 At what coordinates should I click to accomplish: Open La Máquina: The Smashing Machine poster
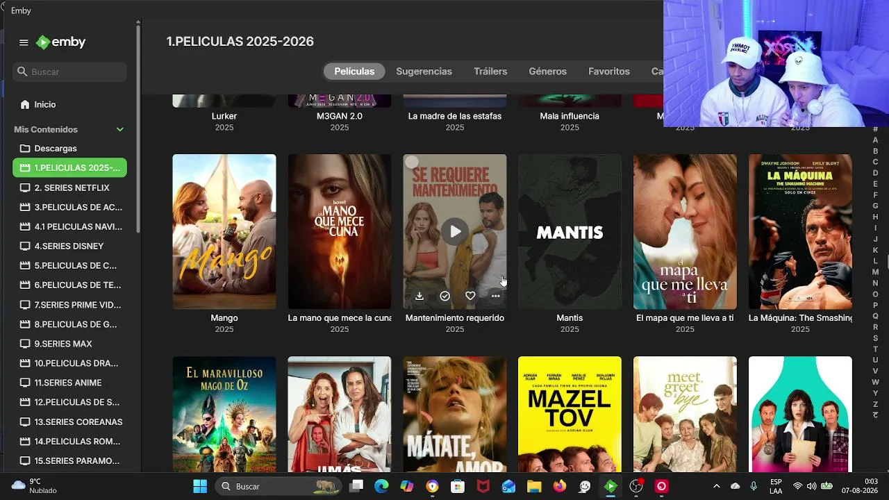click(800, 231)
